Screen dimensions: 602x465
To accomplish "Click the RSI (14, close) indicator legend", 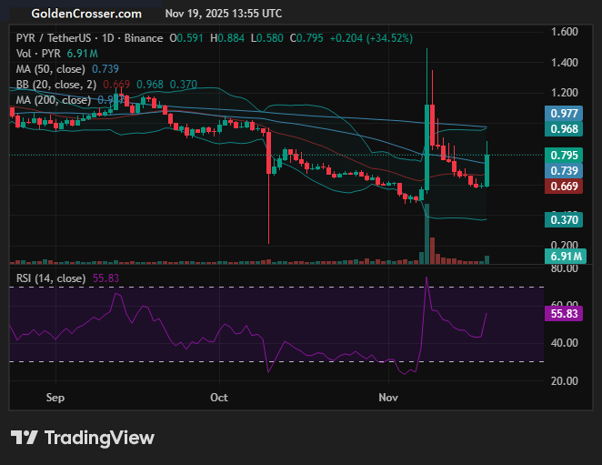I will 51,278.
